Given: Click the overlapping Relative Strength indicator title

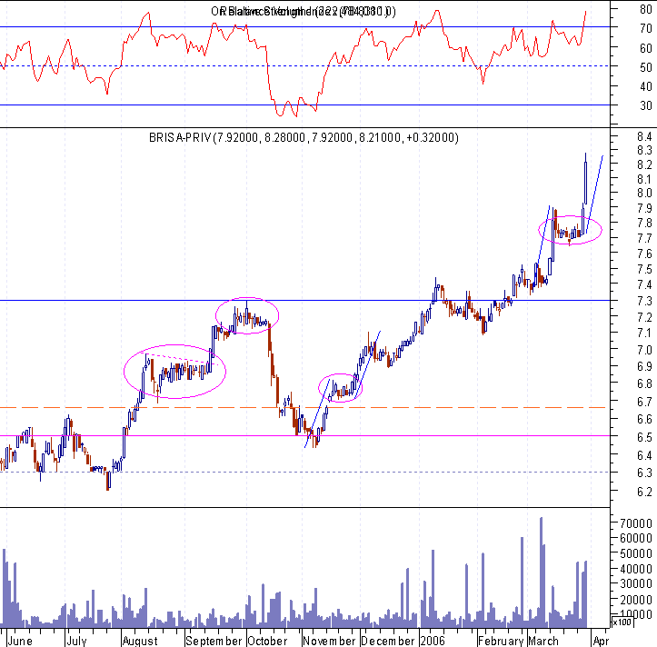Looking at the screenshot, I should tap(304, 11).
